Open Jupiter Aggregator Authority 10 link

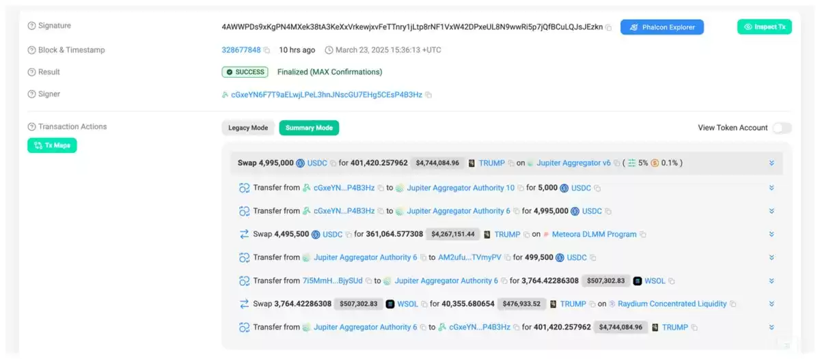[x=461, y=188]
